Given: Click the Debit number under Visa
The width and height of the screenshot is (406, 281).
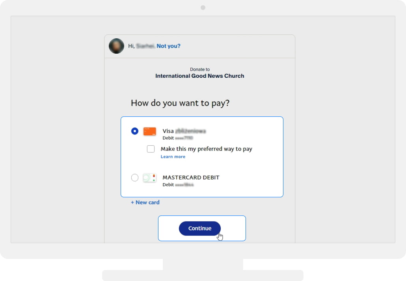Looking at the screenshot, I should click(x=178, y=138).
